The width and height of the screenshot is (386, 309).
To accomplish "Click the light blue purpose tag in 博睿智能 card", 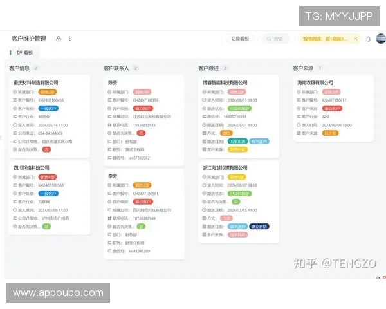I will (x=259, y=142).
